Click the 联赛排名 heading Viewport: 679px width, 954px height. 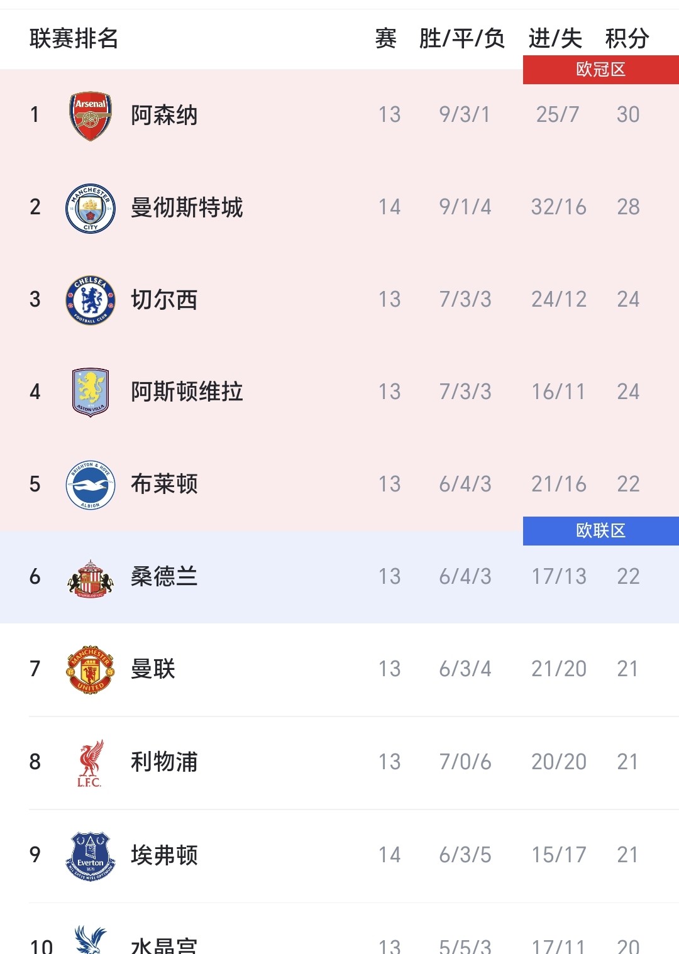pyautogui.click(x=74, y=38)
